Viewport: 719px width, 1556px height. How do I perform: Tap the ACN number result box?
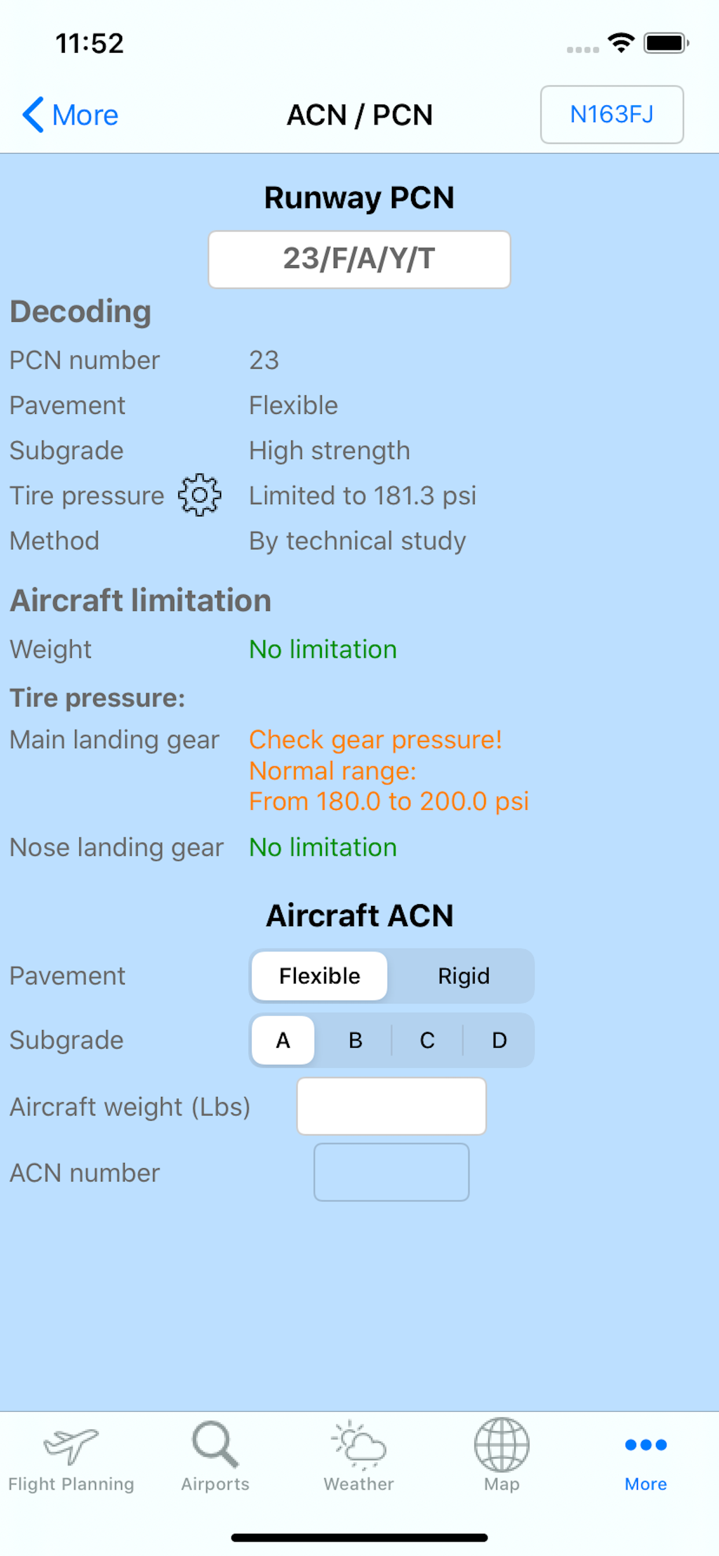(391, 1172)
